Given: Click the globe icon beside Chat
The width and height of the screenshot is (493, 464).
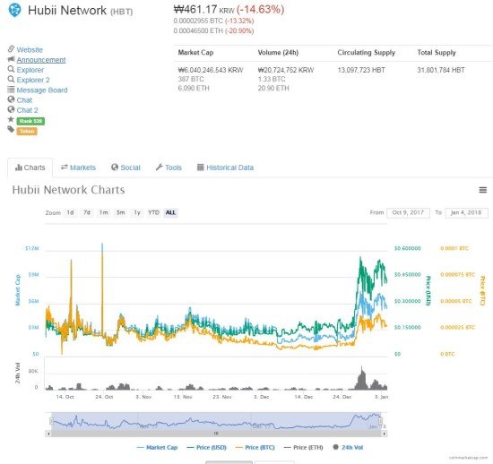Looking at the screenshot, I should coord(11,99).
